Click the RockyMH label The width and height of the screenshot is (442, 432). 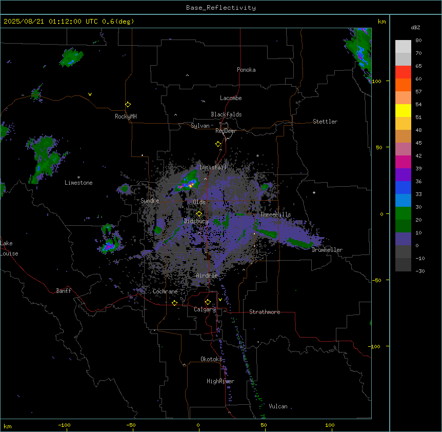(x=126, y=116)
